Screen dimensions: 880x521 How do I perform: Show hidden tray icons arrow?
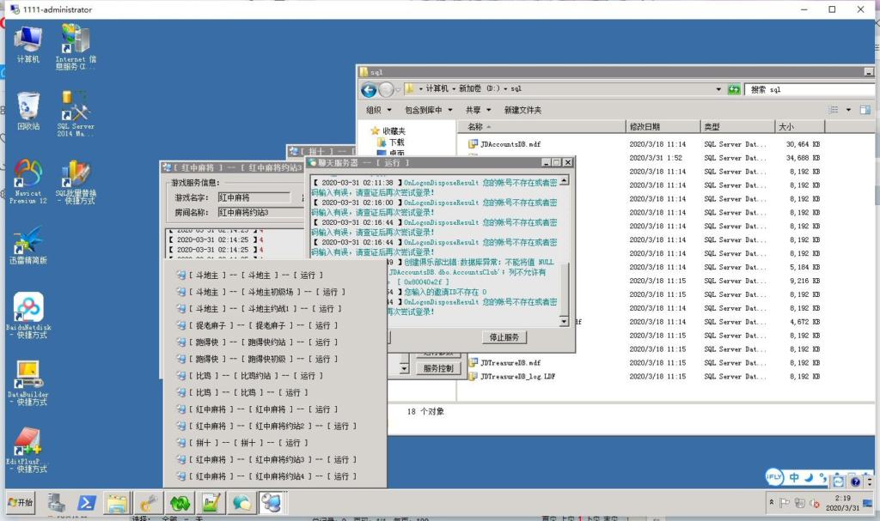772,503
